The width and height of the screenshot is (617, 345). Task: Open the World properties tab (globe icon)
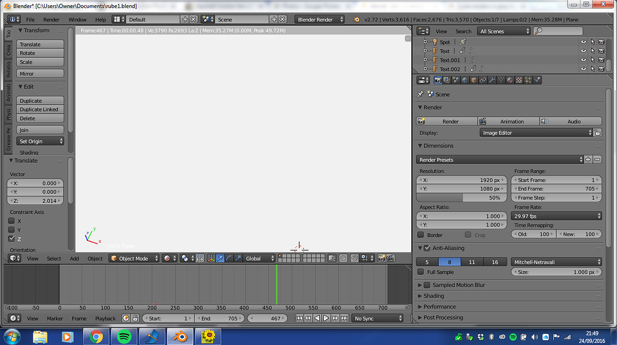465,80
